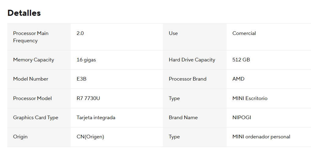Click the Detalles section heading
Image resolution: width=311 pixels, height=156 pixels.
point(24,13)
